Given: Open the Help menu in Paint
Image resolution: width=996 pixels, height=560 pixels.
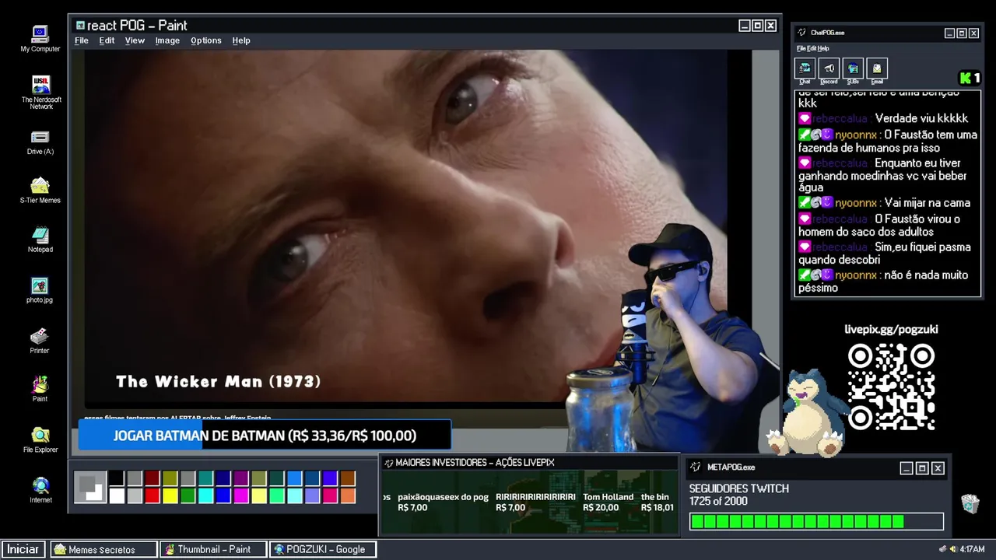Looking at the screenshot, I should [x=241, y=40].
